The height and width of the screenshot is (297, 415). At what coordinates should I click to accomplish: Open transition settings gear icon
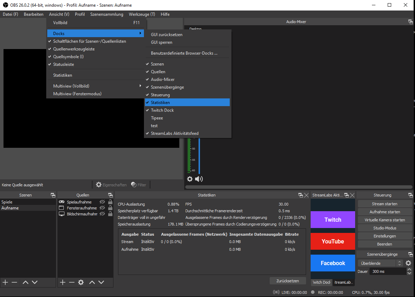point(408,263)
